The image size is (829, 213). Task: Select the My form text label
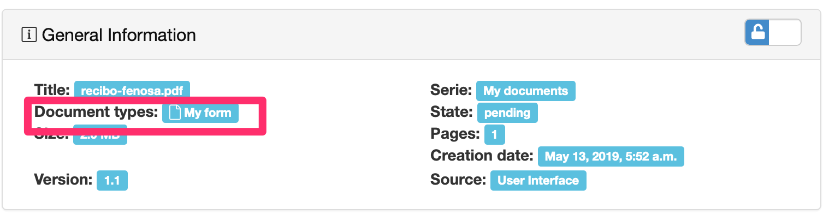click(x=208, y=113)
